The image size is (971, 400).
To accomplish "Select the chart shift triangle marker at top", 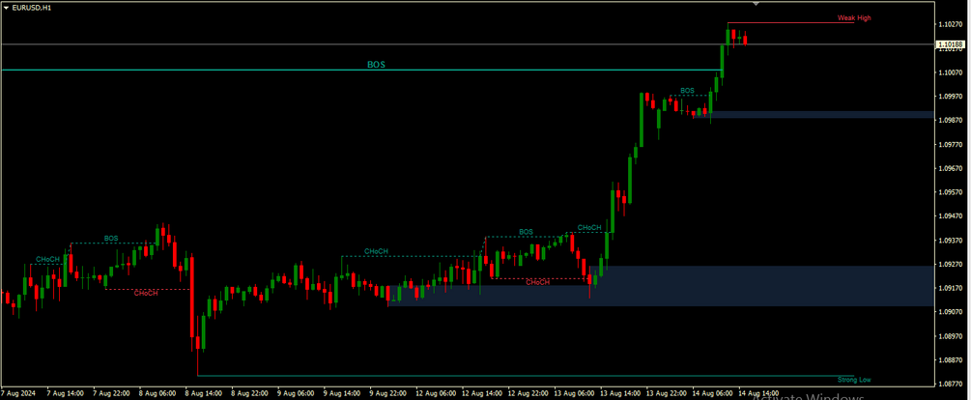I will pos(756,4).
